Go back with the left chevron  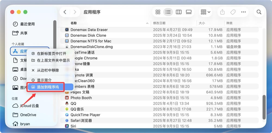65,12
